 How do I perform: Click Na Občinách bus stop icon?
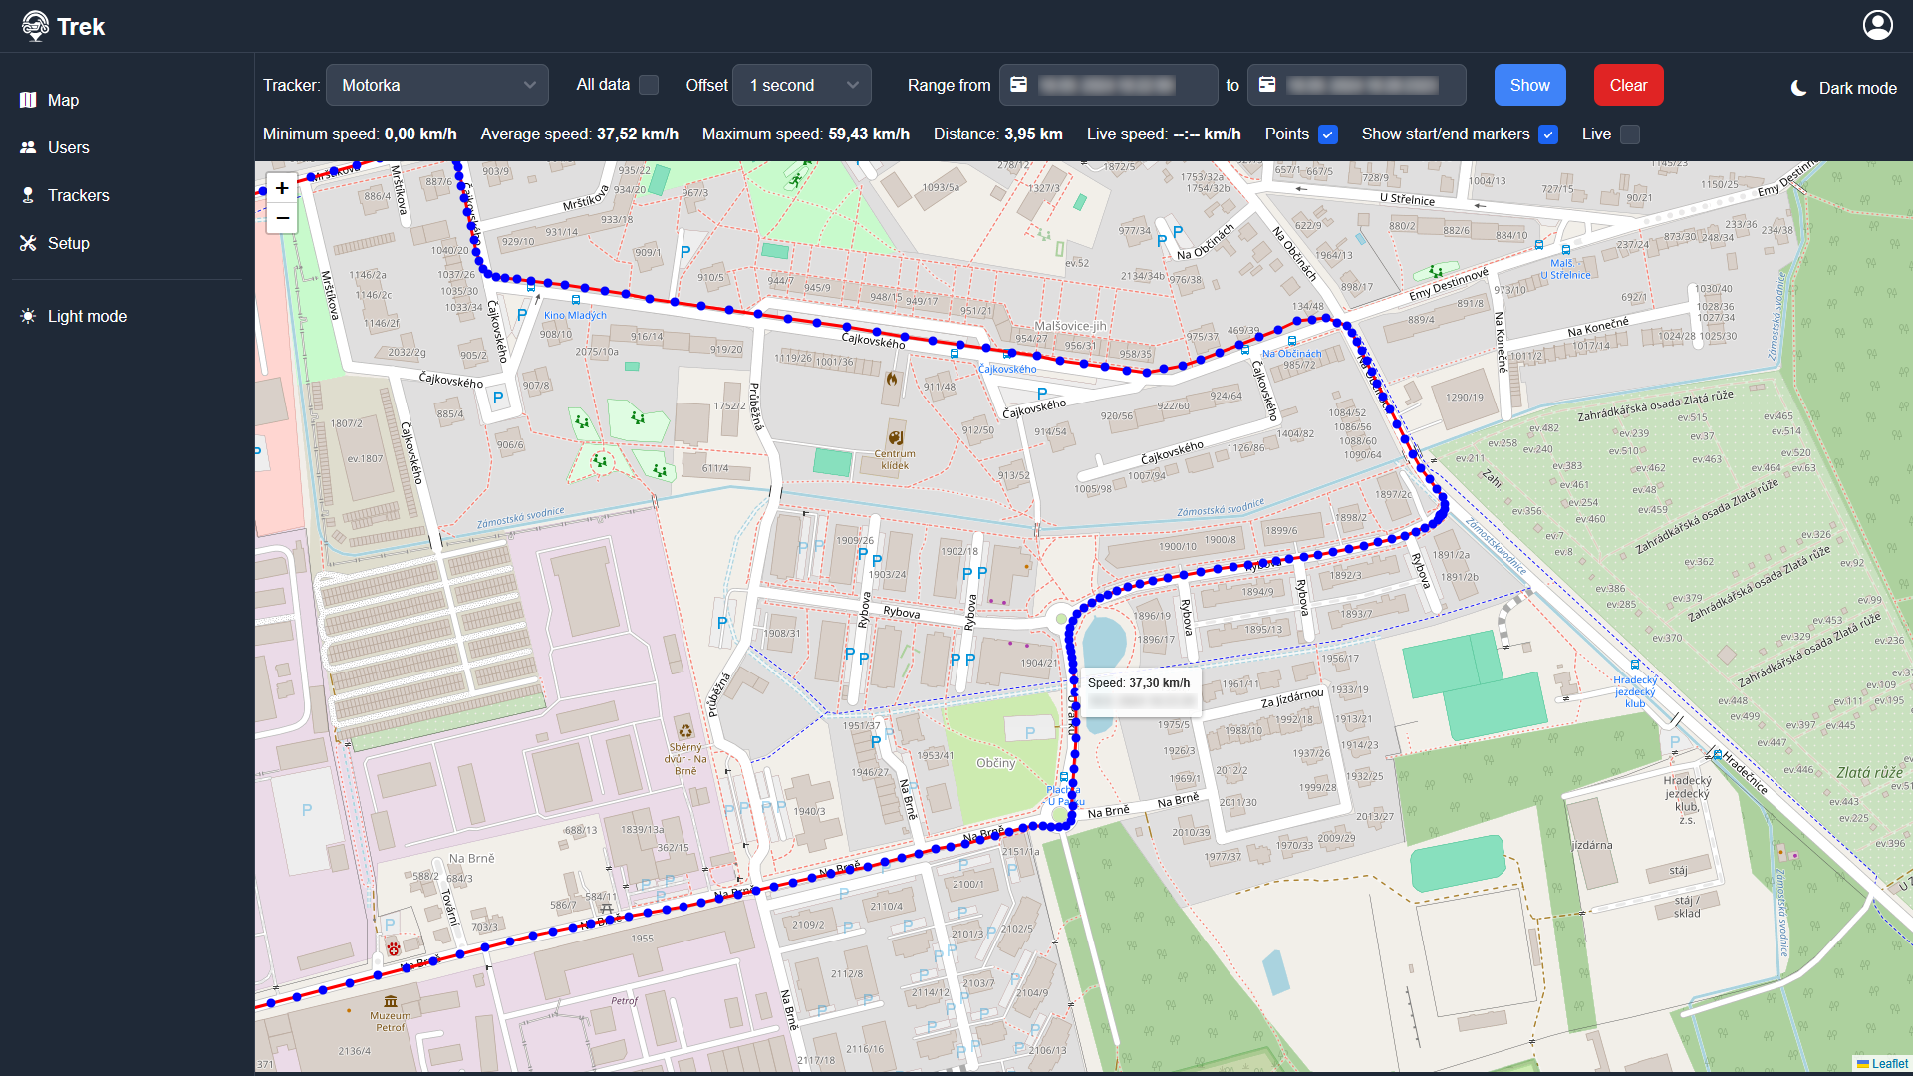pos(1292,341)
